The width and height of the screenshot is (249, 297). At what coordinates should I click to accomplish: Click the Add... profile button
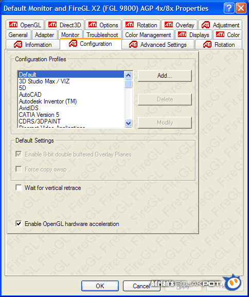(x=165, y=76)
